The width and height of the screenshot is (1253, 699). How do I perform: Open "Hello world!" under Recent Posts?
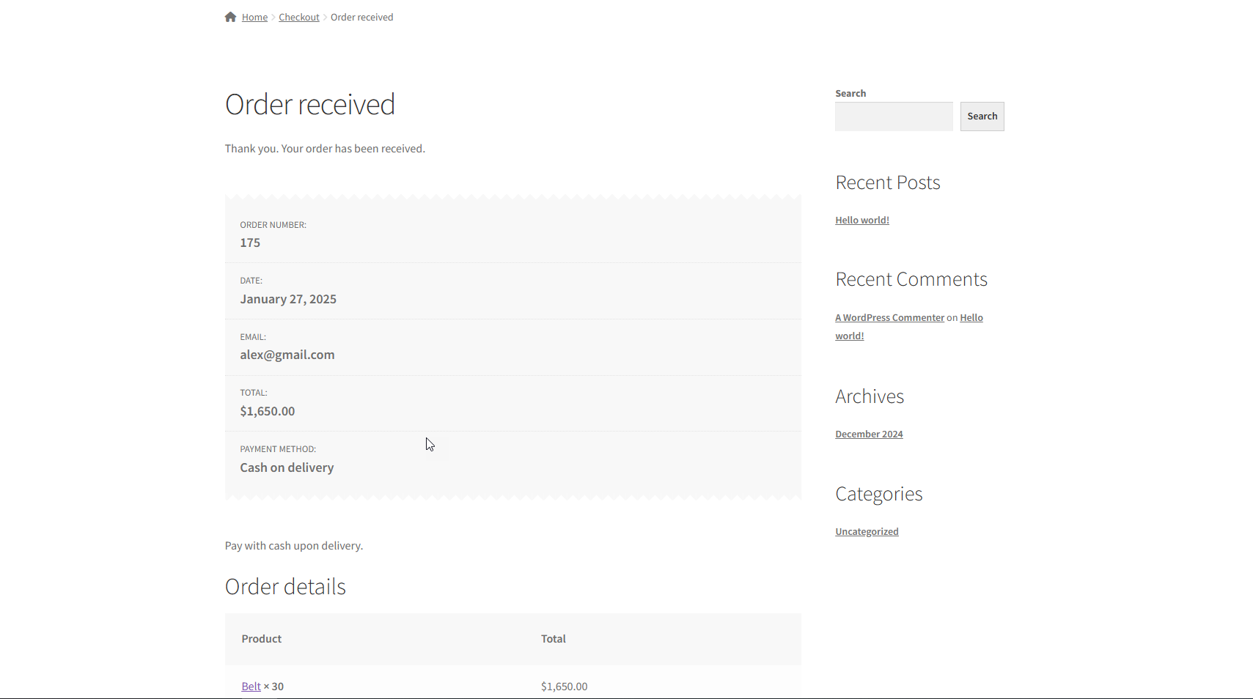861,221
